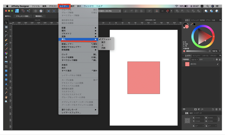Click the ドキュメント設定... button
Viewport: 225px width, 135px height.
point(23,16)
